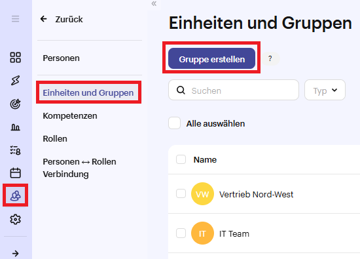Click into the Suchen search field

(x=234, y=90)
